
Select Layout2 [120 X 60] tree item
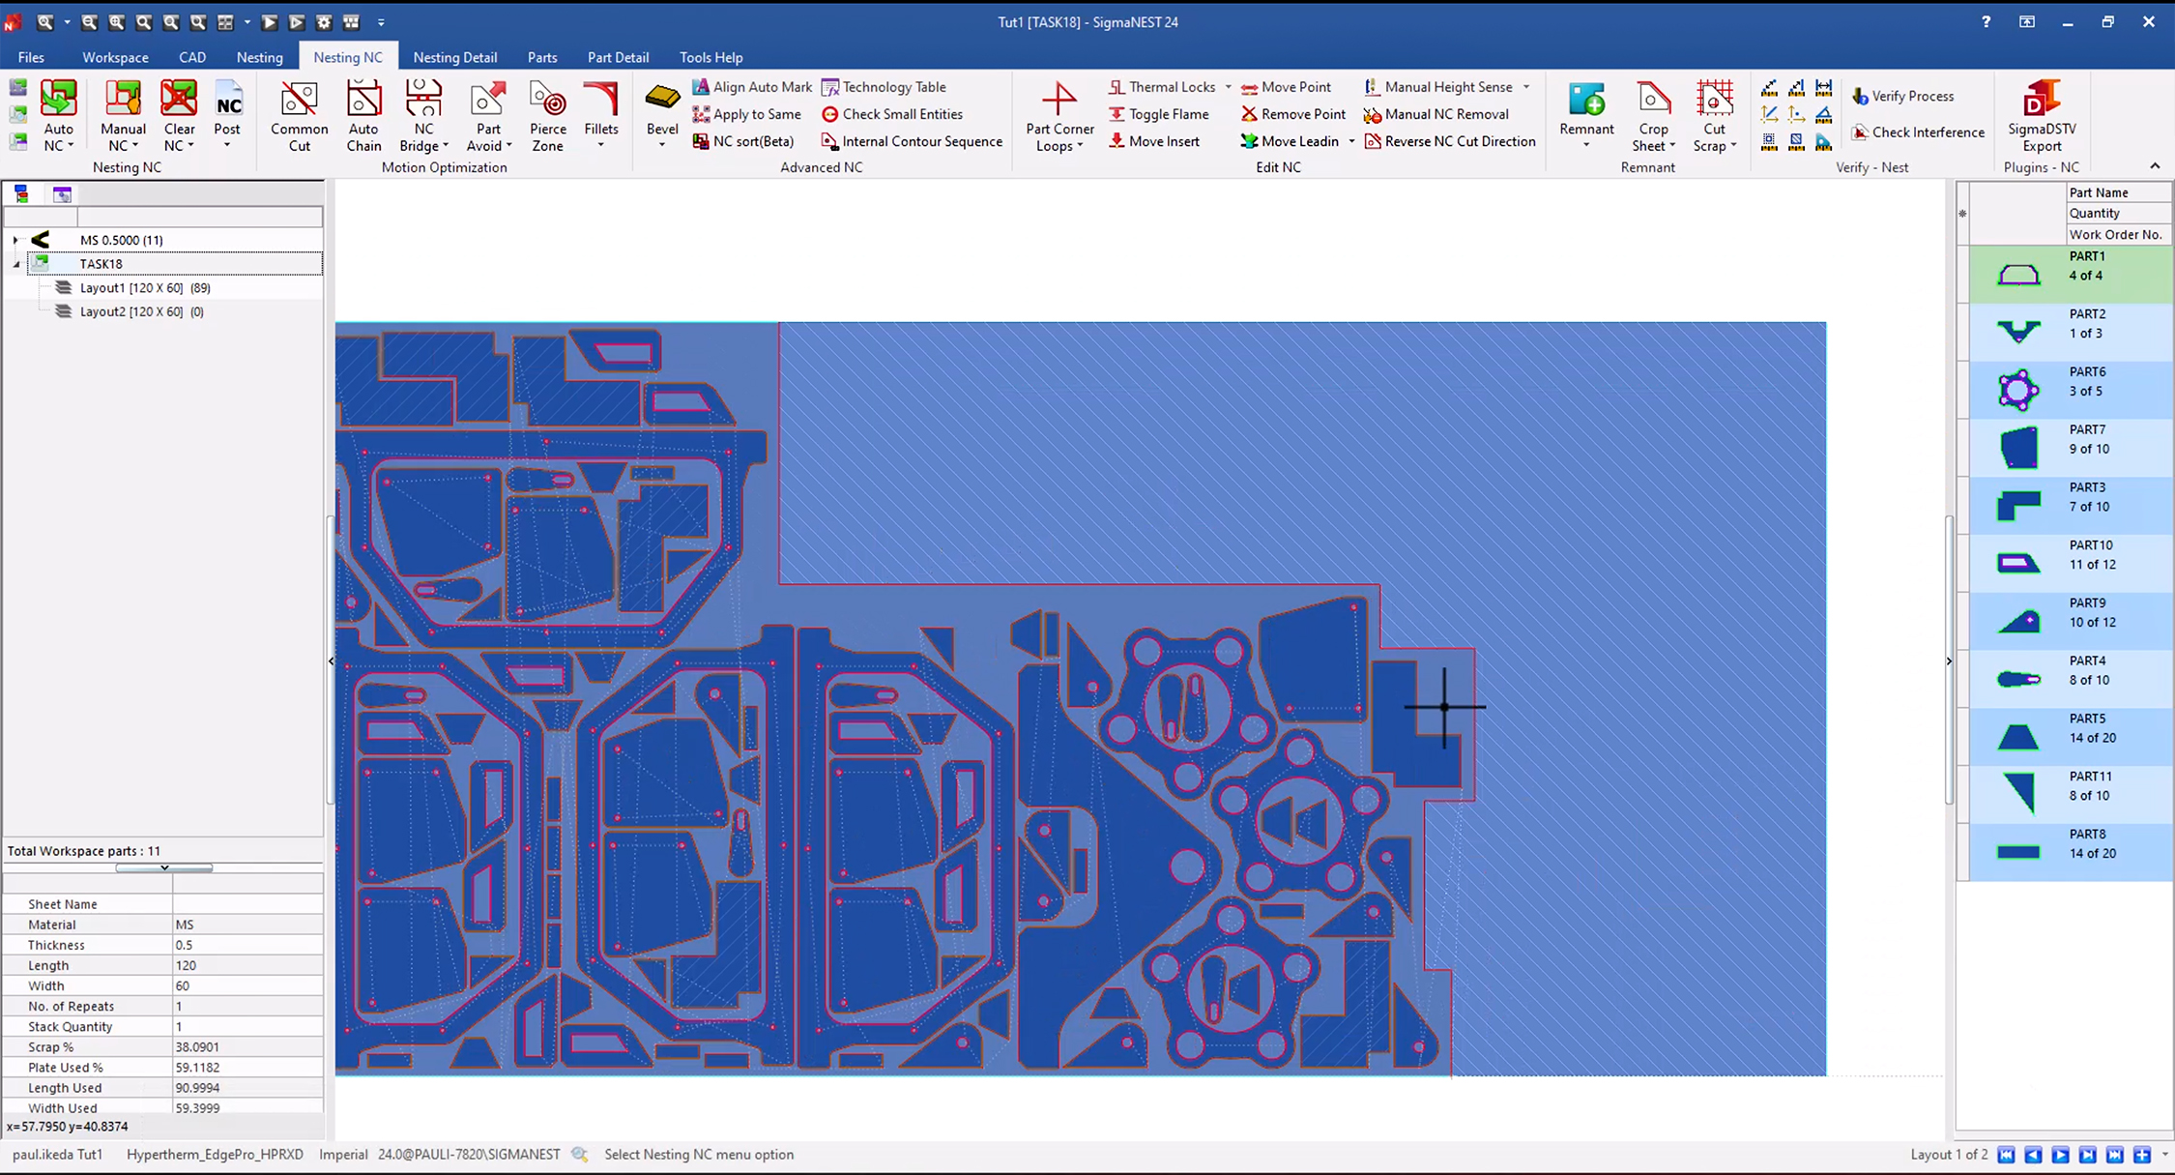tap(131, 311)
